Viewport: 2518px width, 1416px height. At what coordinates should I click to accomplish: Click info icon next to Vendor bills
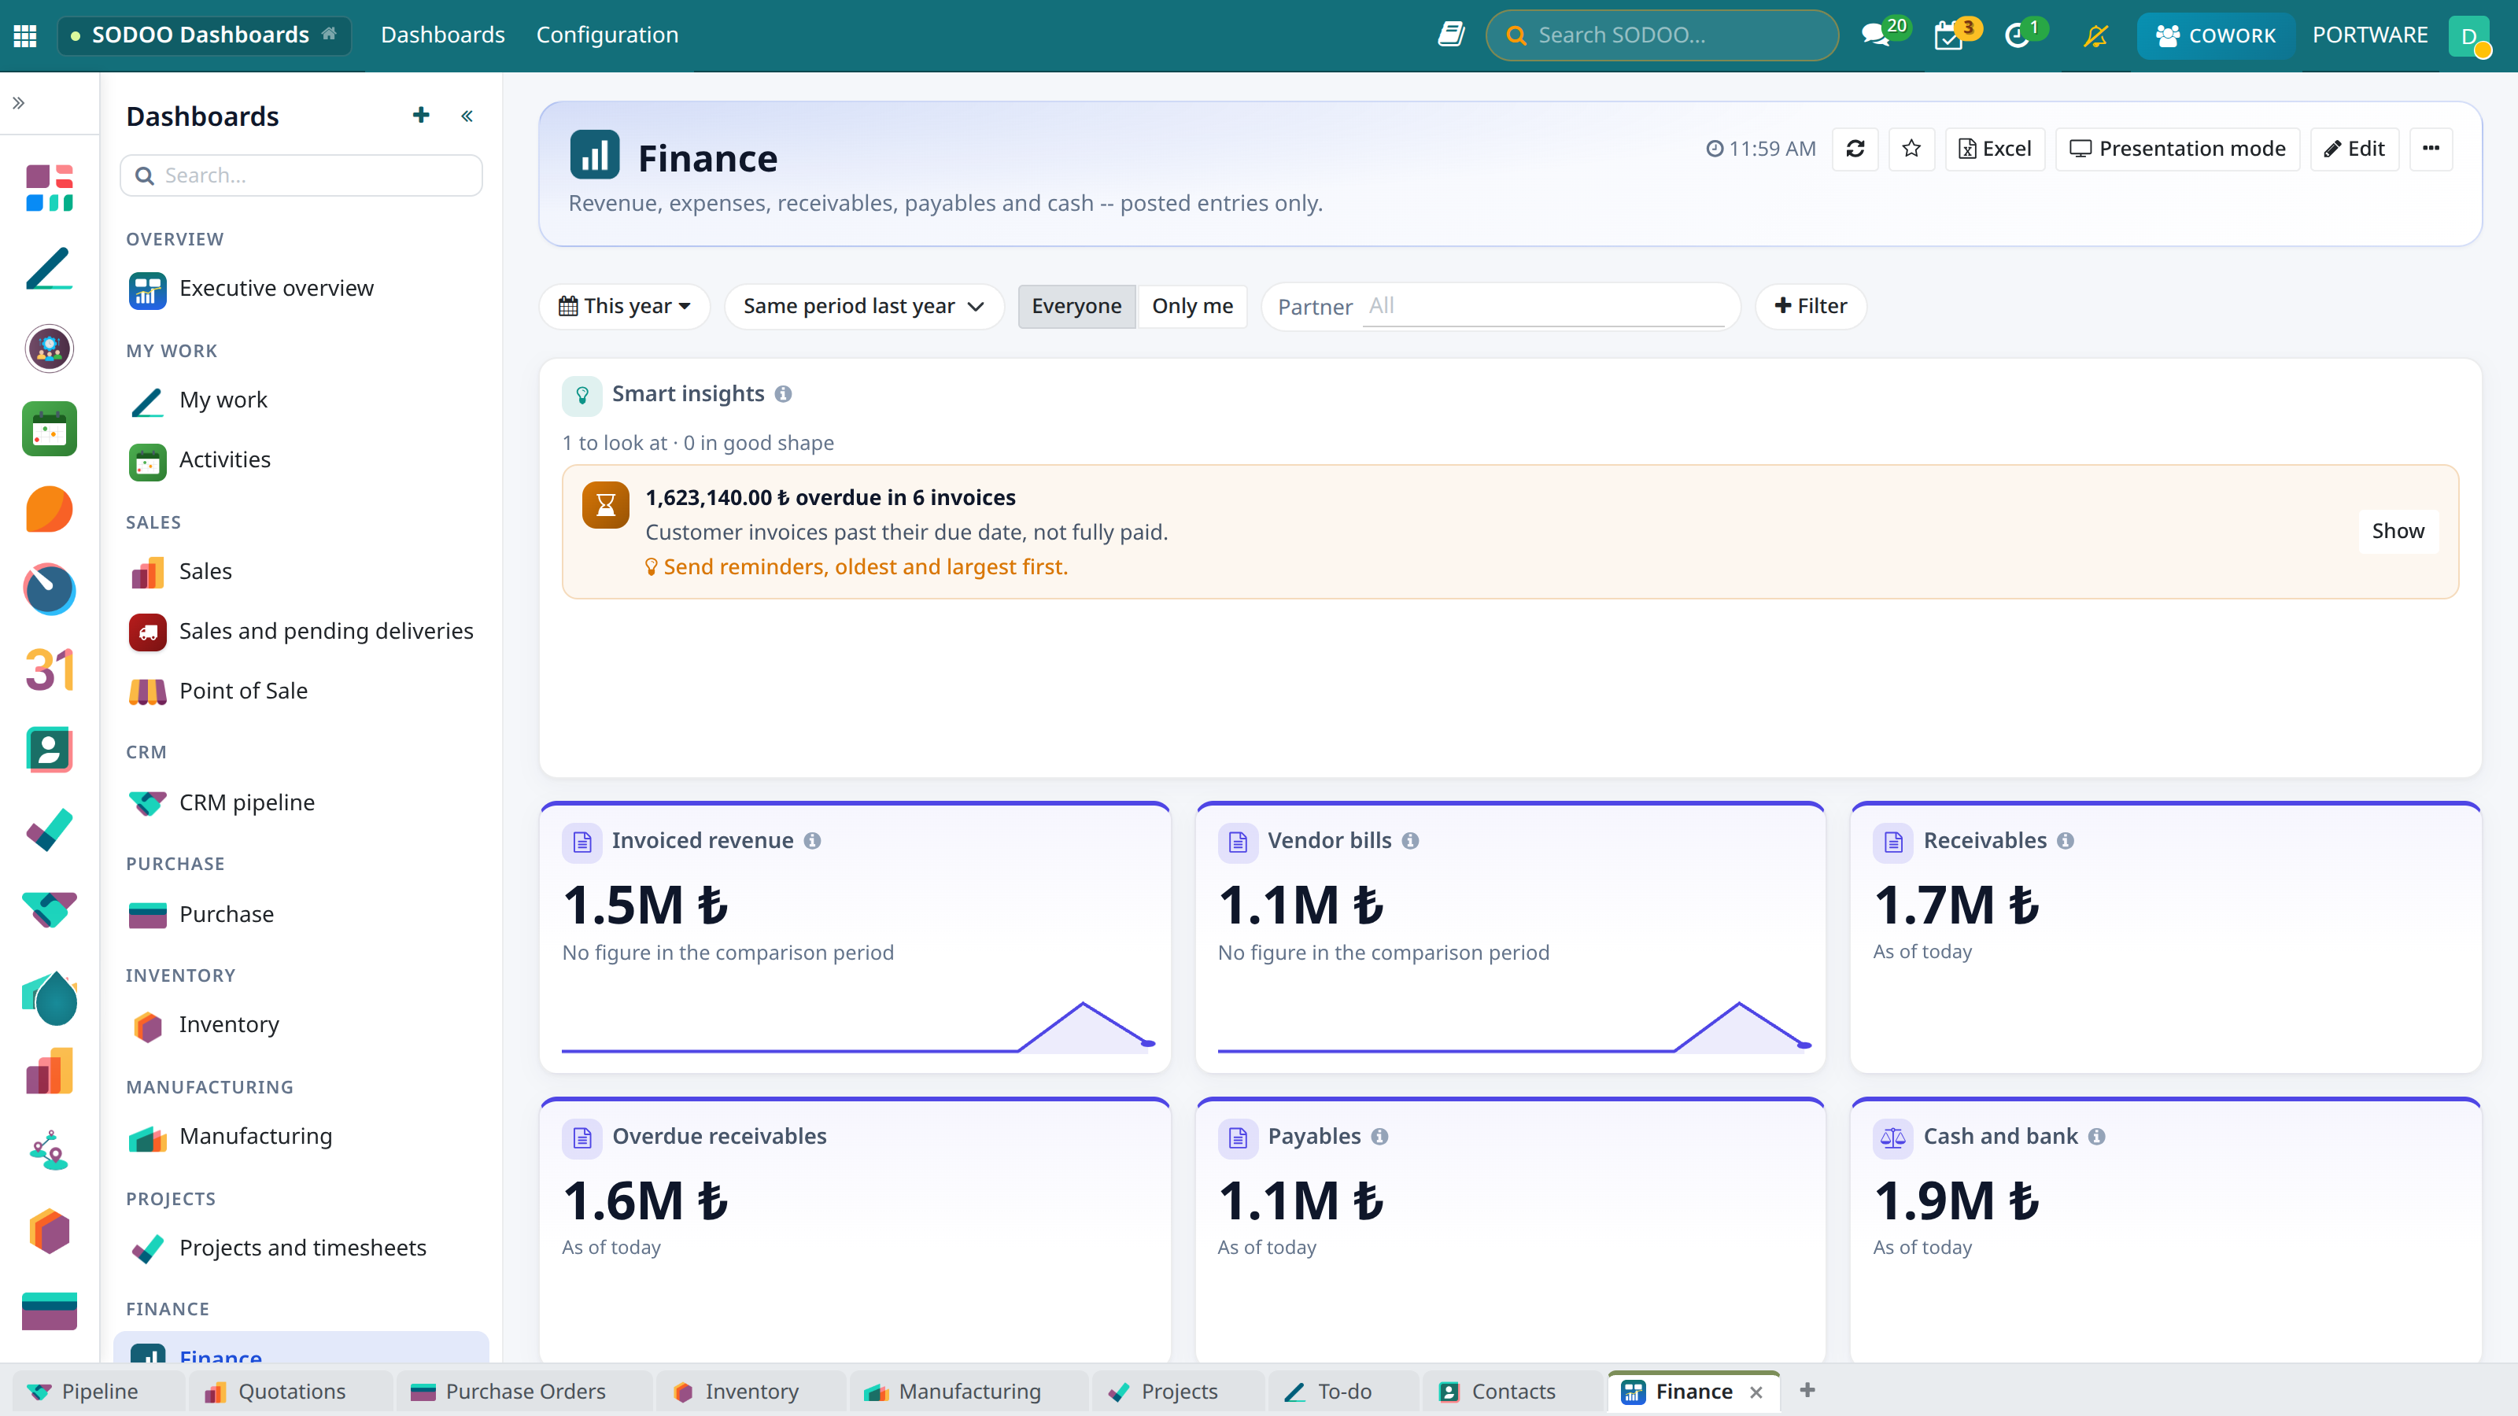(x=1411, y=840)
